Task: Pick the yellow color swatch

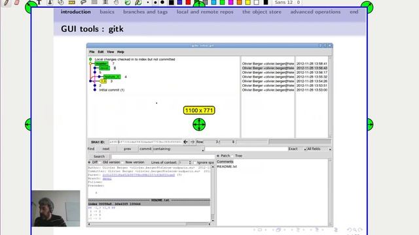Action: point(248,3)
